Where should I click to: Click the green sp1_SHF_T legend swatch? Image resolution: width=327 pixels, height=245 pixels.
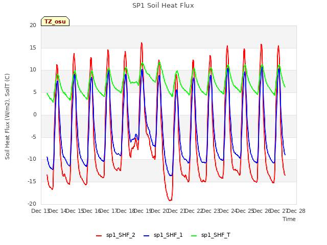194,236
